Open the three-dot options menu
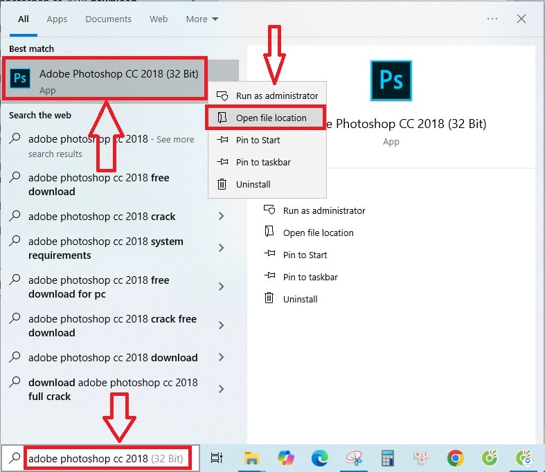This screenshot has width=545, height=472. (x=492, y=19)
